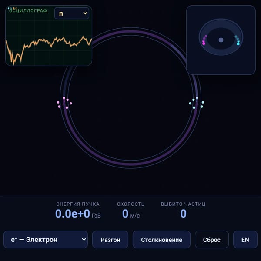Click the cyan dots in the detector view
This screenshot has width=261, height=261.
[238, 40]
